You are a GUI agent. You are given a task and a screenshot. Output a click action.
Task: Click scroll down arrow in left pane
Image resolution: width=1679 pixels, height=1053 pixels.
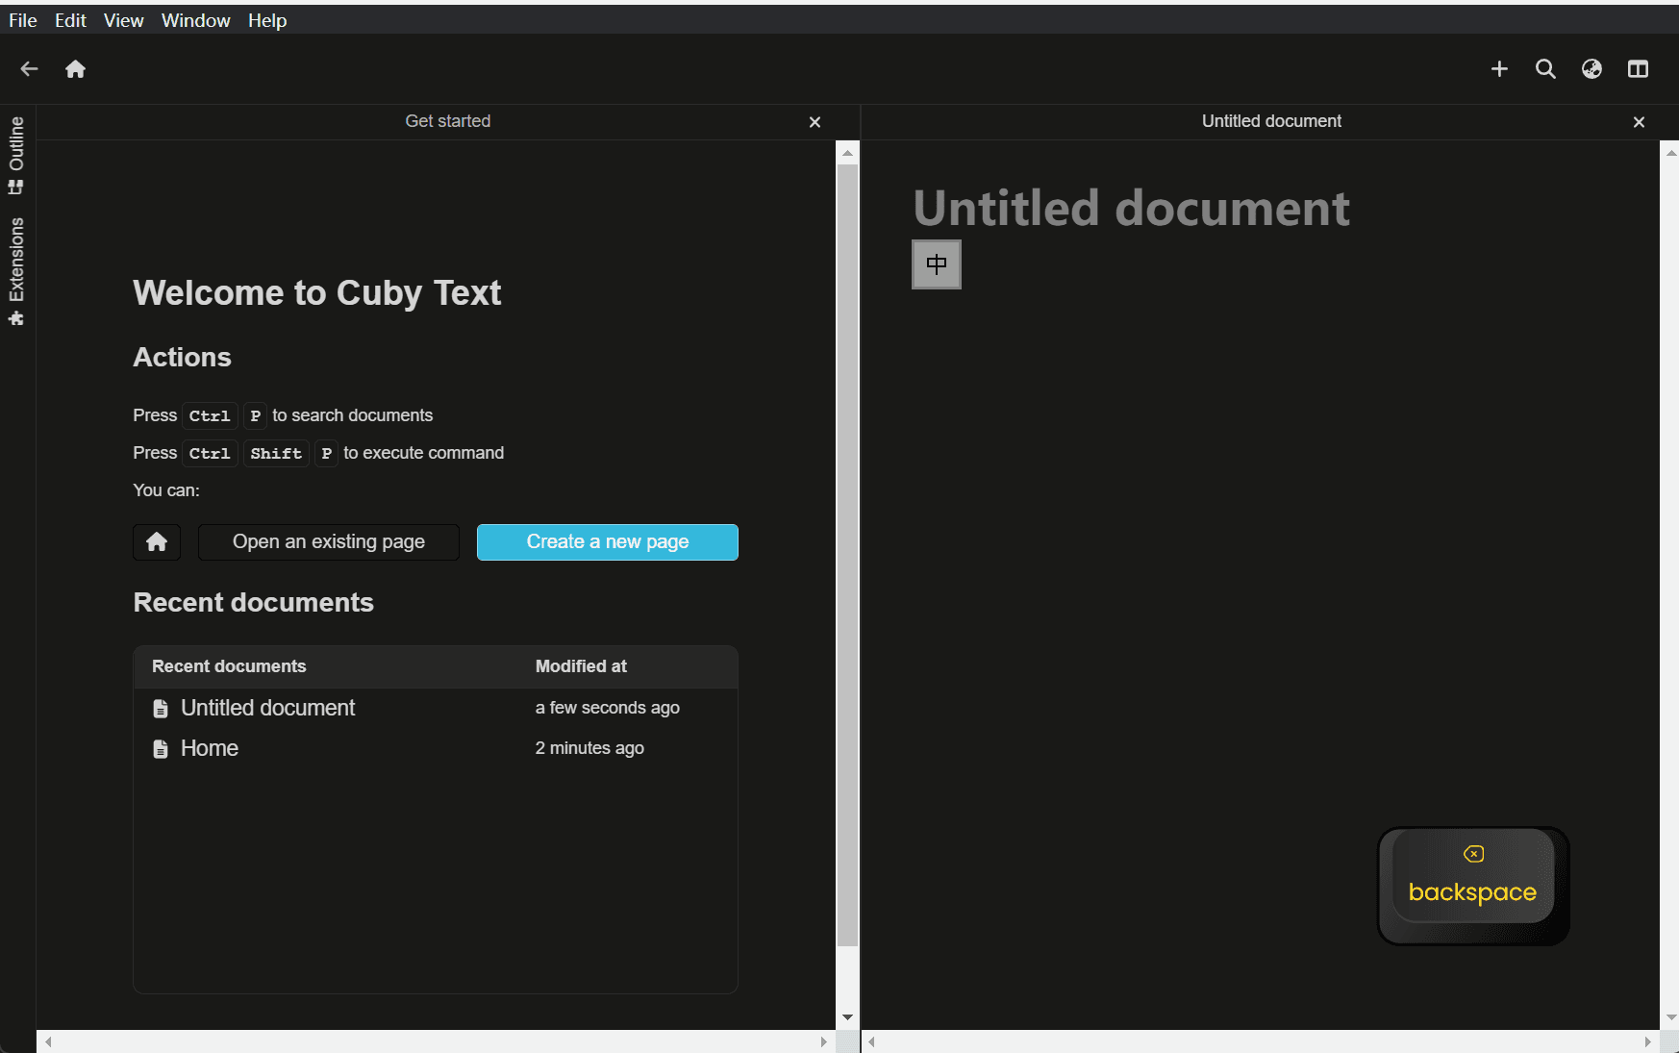point(847,1017)
